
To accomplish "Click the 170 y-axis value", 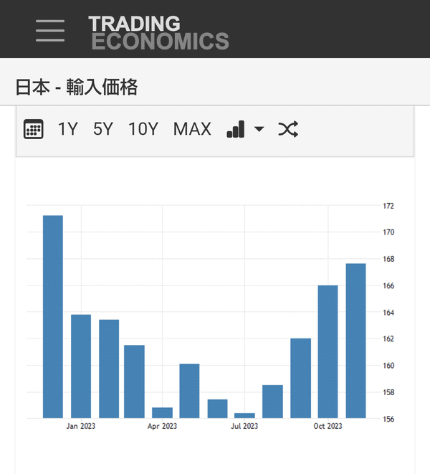I will (388, 232).
